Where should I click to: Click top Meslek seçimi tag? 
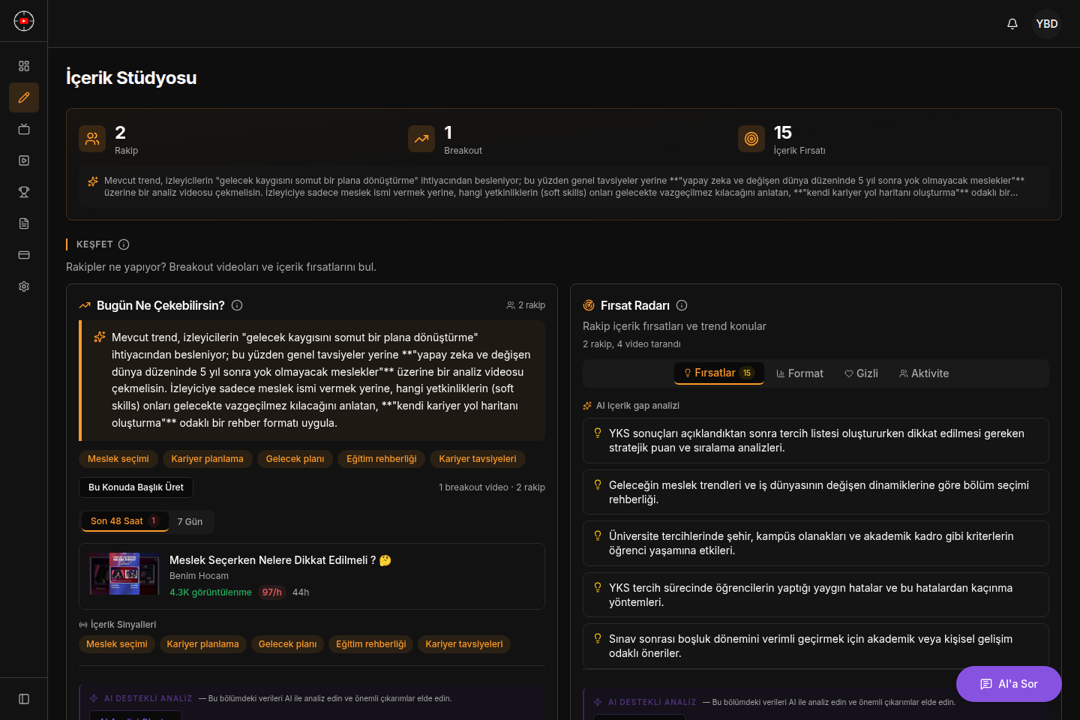coord(118,459)
